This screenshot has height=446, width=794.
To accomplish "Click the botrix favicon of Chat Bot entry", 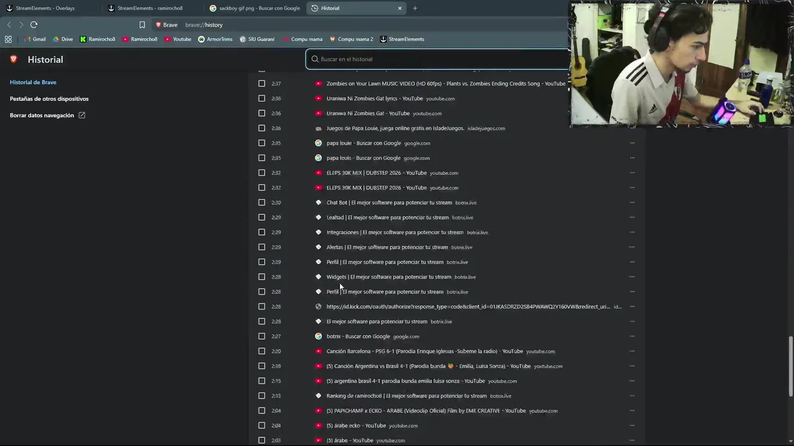I will [318, 203].
